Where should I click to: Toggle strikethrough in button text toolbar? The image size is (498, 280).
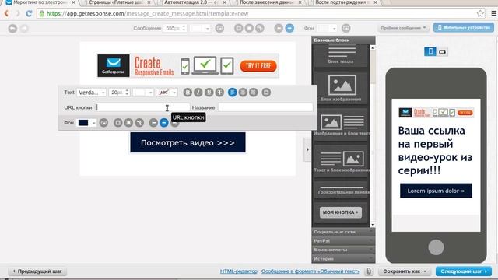(x=219, y=93)
